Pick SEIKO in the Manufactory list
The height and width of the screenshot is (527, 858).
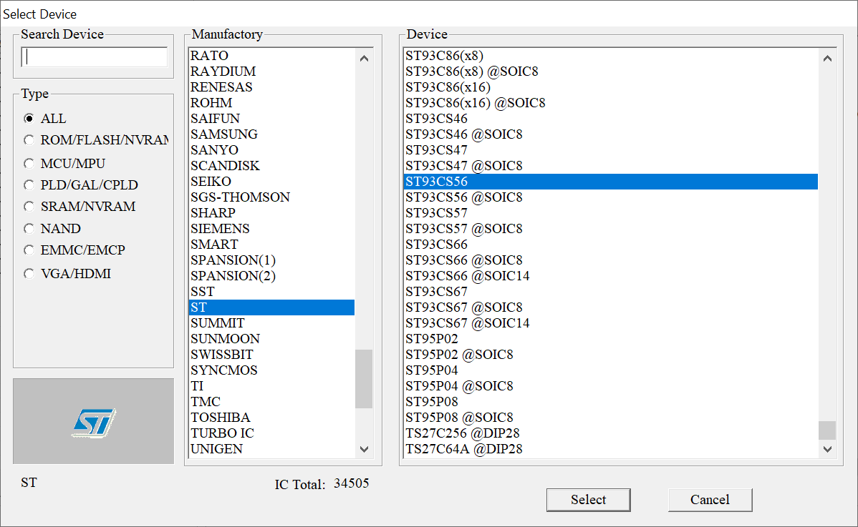click(x=271, y=182)
